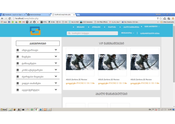Click the EN language indicator in tray
This screenshot has height=124, width=175.
coord(150,109)
